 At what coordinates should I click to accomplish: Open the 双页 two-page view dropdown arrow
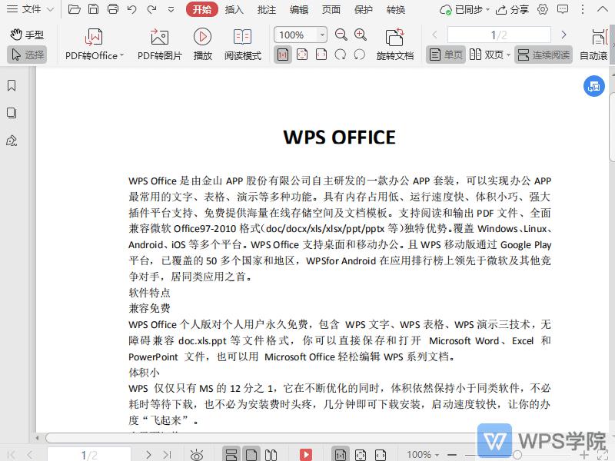click(x=509, y=55)
